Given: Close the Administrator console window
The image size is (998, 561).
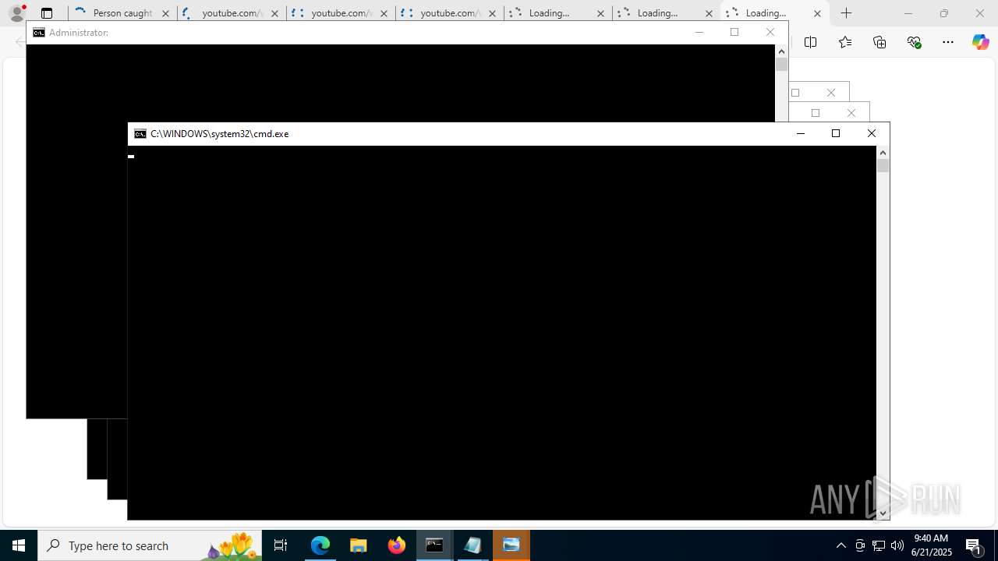Looking at the screenshot, I should point(770,32).
